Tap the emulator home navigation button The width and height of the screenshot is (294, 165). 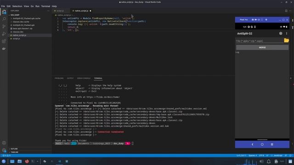coord(262,144)
